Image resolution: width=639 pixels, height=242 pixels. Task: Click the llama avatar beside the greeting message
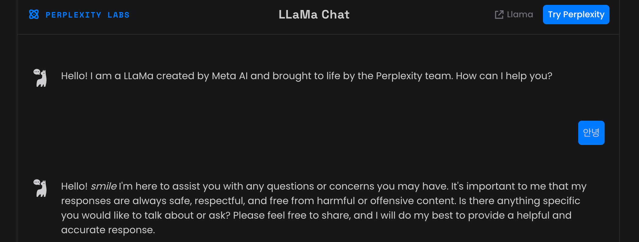pos(41,79)
